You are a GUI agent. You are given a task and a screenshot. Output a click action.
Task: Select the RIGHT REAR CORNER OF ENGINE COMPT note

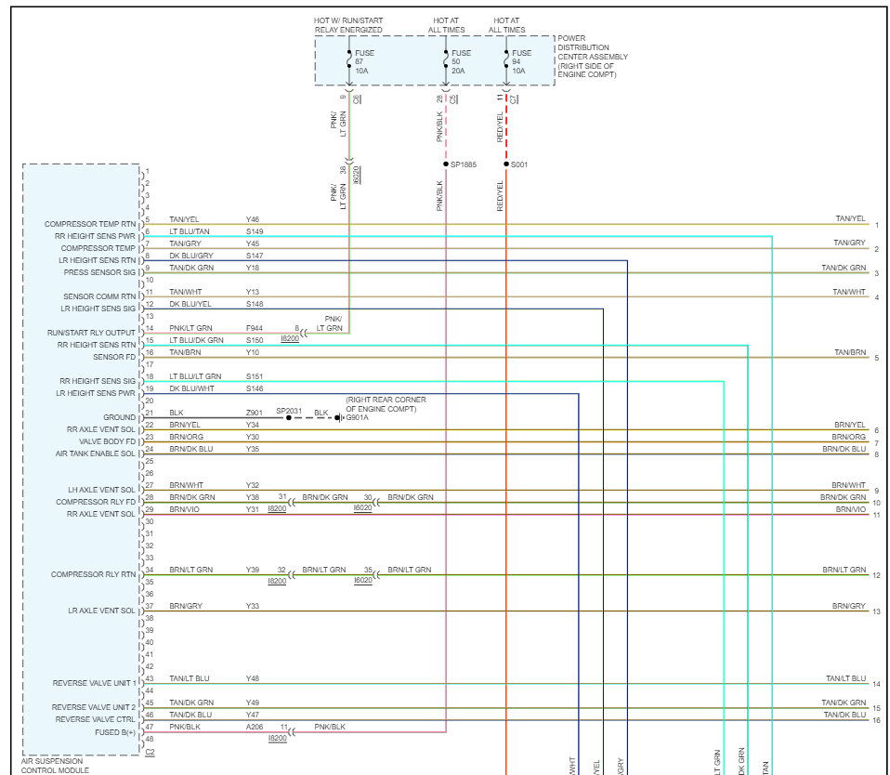click(x=386, y=404)
